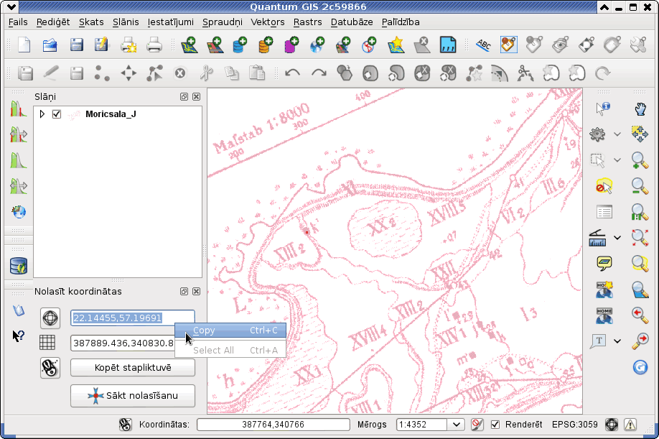This screenshot has height=439, width=659.
Task: Click EPSG:3059 text in status bar
Action: [574, 425]
